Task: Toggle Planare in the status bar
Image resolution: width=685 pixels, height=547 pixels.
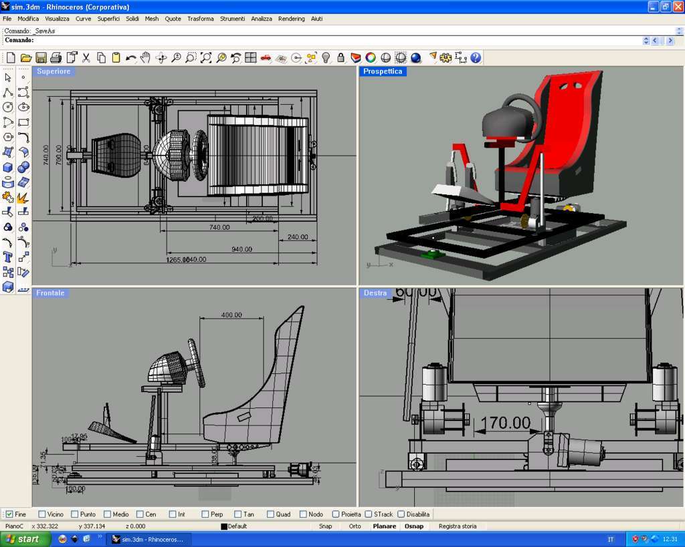Action: pyautogui.click(x=385, y=526)
